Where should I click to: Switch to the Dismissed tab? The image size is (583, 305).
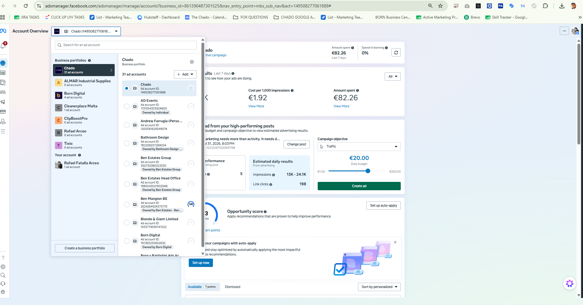click(x=232, y=287)
